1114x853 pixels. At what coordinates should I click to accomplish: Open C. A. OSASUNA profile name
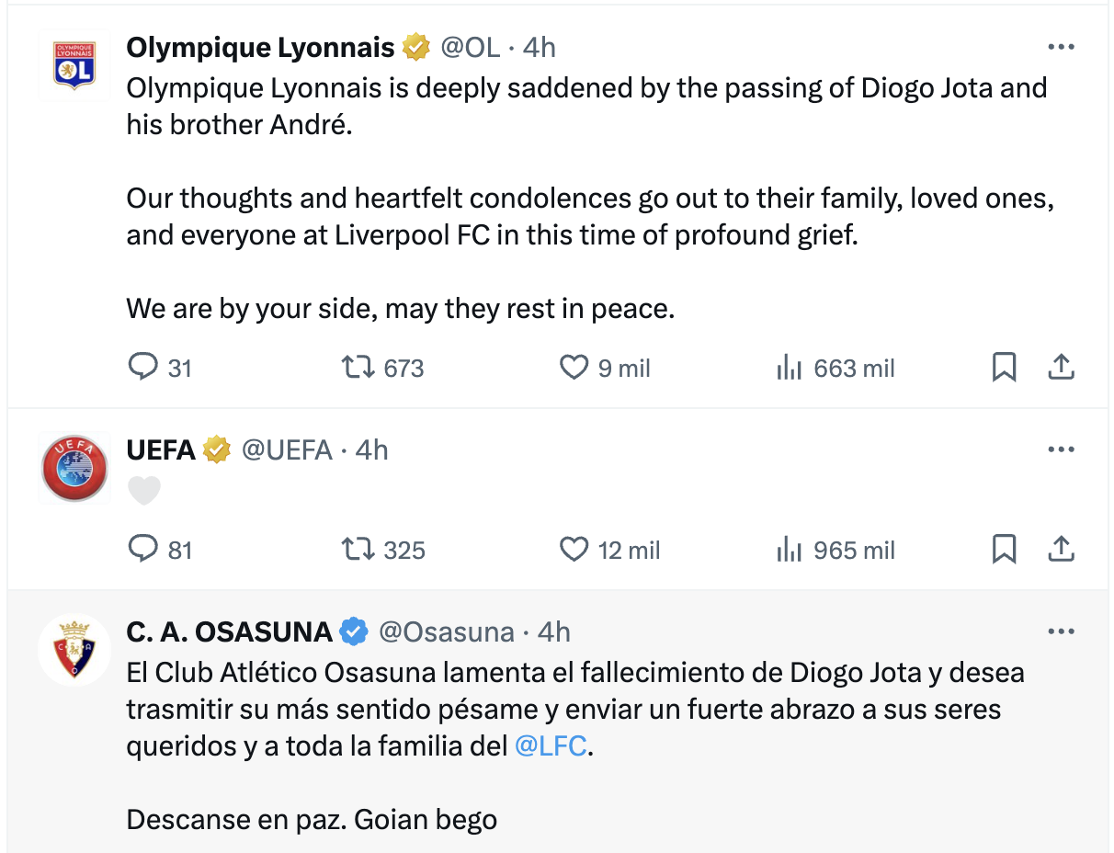(x=229, y=632)
